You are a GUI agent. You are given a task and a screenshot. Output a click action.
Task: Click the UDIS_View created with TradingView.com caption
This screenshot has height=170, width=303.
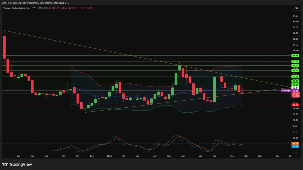(36, 3)
